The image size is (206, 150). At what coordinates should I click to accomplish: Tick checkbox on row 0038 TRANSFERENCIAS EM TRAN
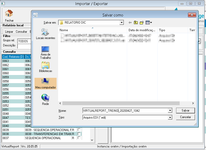[x=79, y=134]
